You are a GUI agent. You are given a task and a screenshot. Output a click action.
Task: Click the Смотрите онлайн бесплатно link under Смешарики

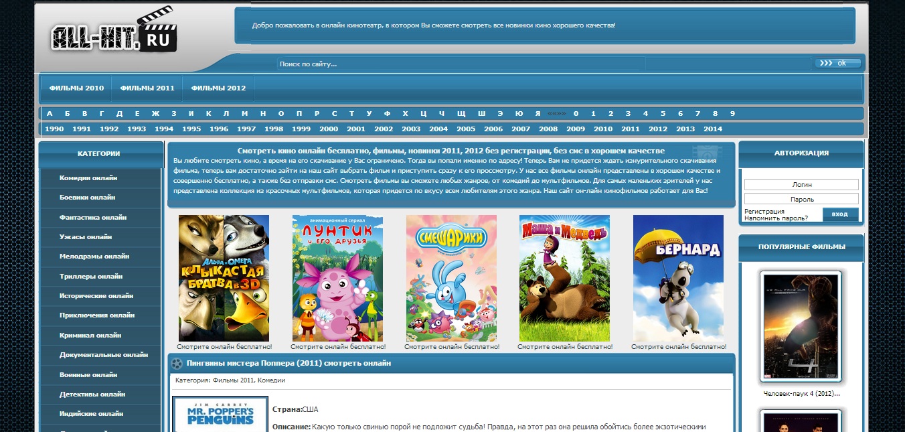pos(452,347)
